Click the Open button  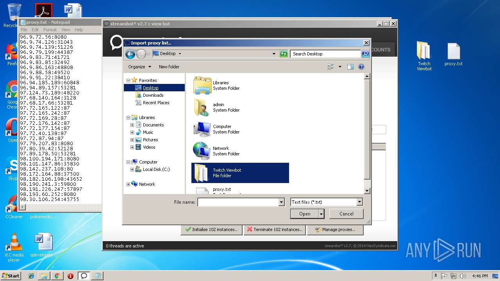coord(305,214)
